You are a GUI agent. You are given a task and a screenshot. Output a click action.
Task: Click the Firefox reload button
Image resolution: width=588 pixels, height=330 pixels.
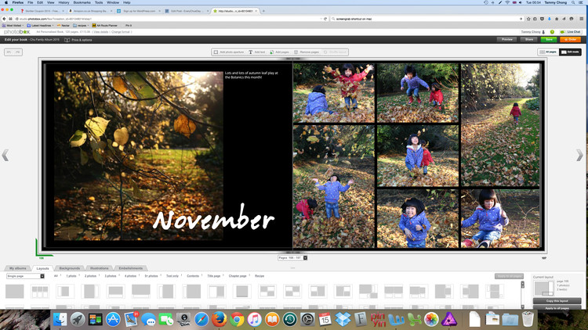pos(325,19)
